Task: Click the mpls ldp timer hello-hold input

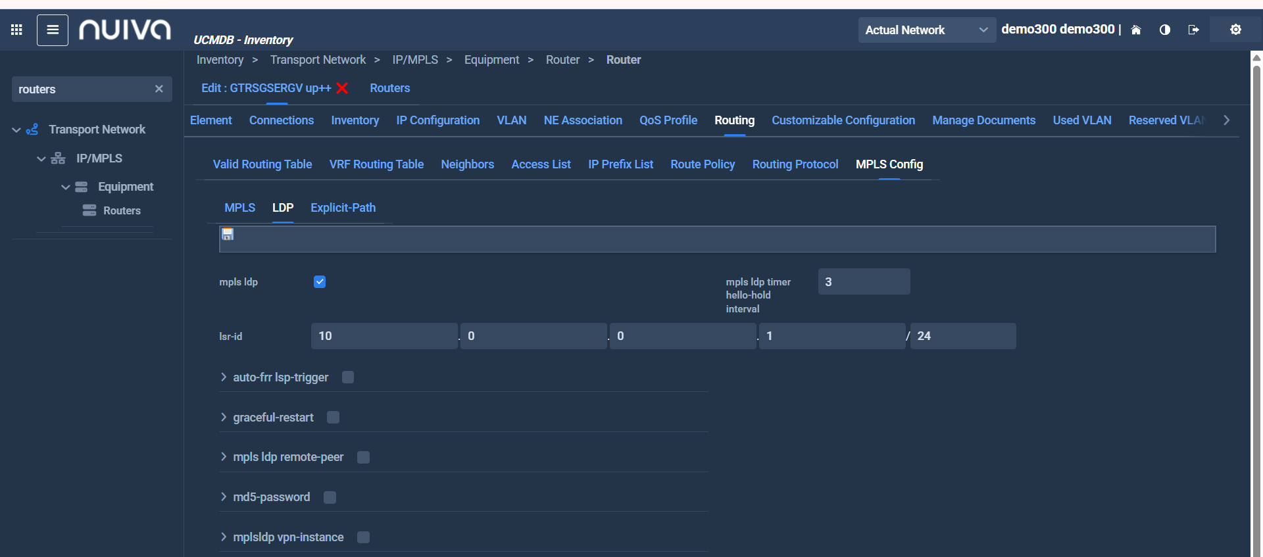Action: pyautogui.click(x=864, y=281)
